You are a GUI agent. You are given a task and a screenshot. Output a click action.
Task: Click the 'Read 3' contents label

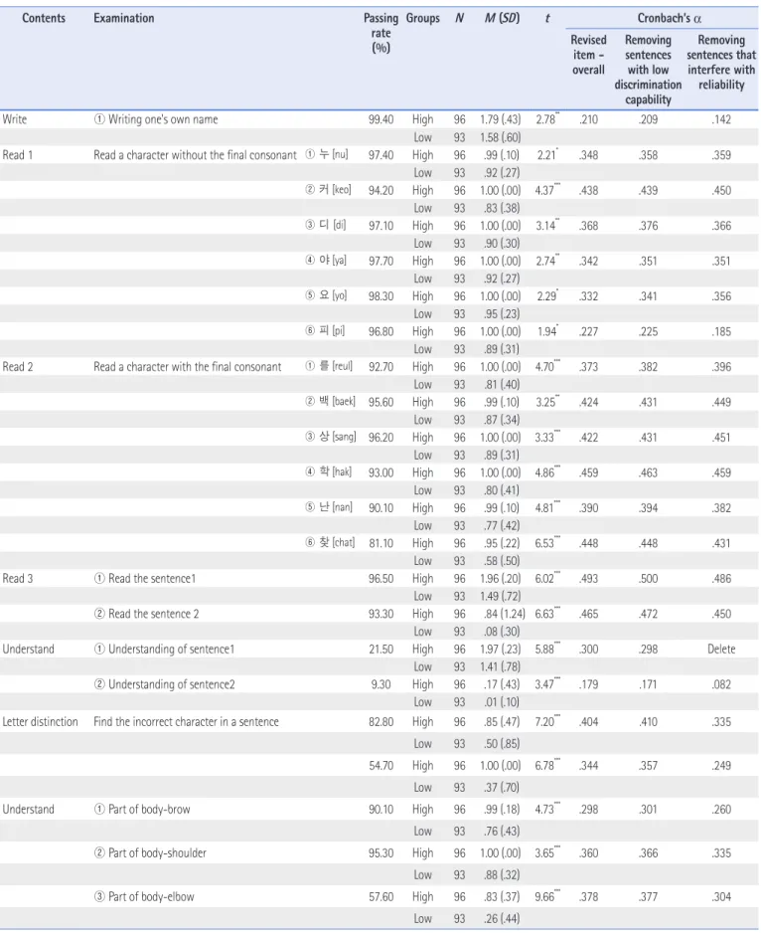tap(18, 578)
